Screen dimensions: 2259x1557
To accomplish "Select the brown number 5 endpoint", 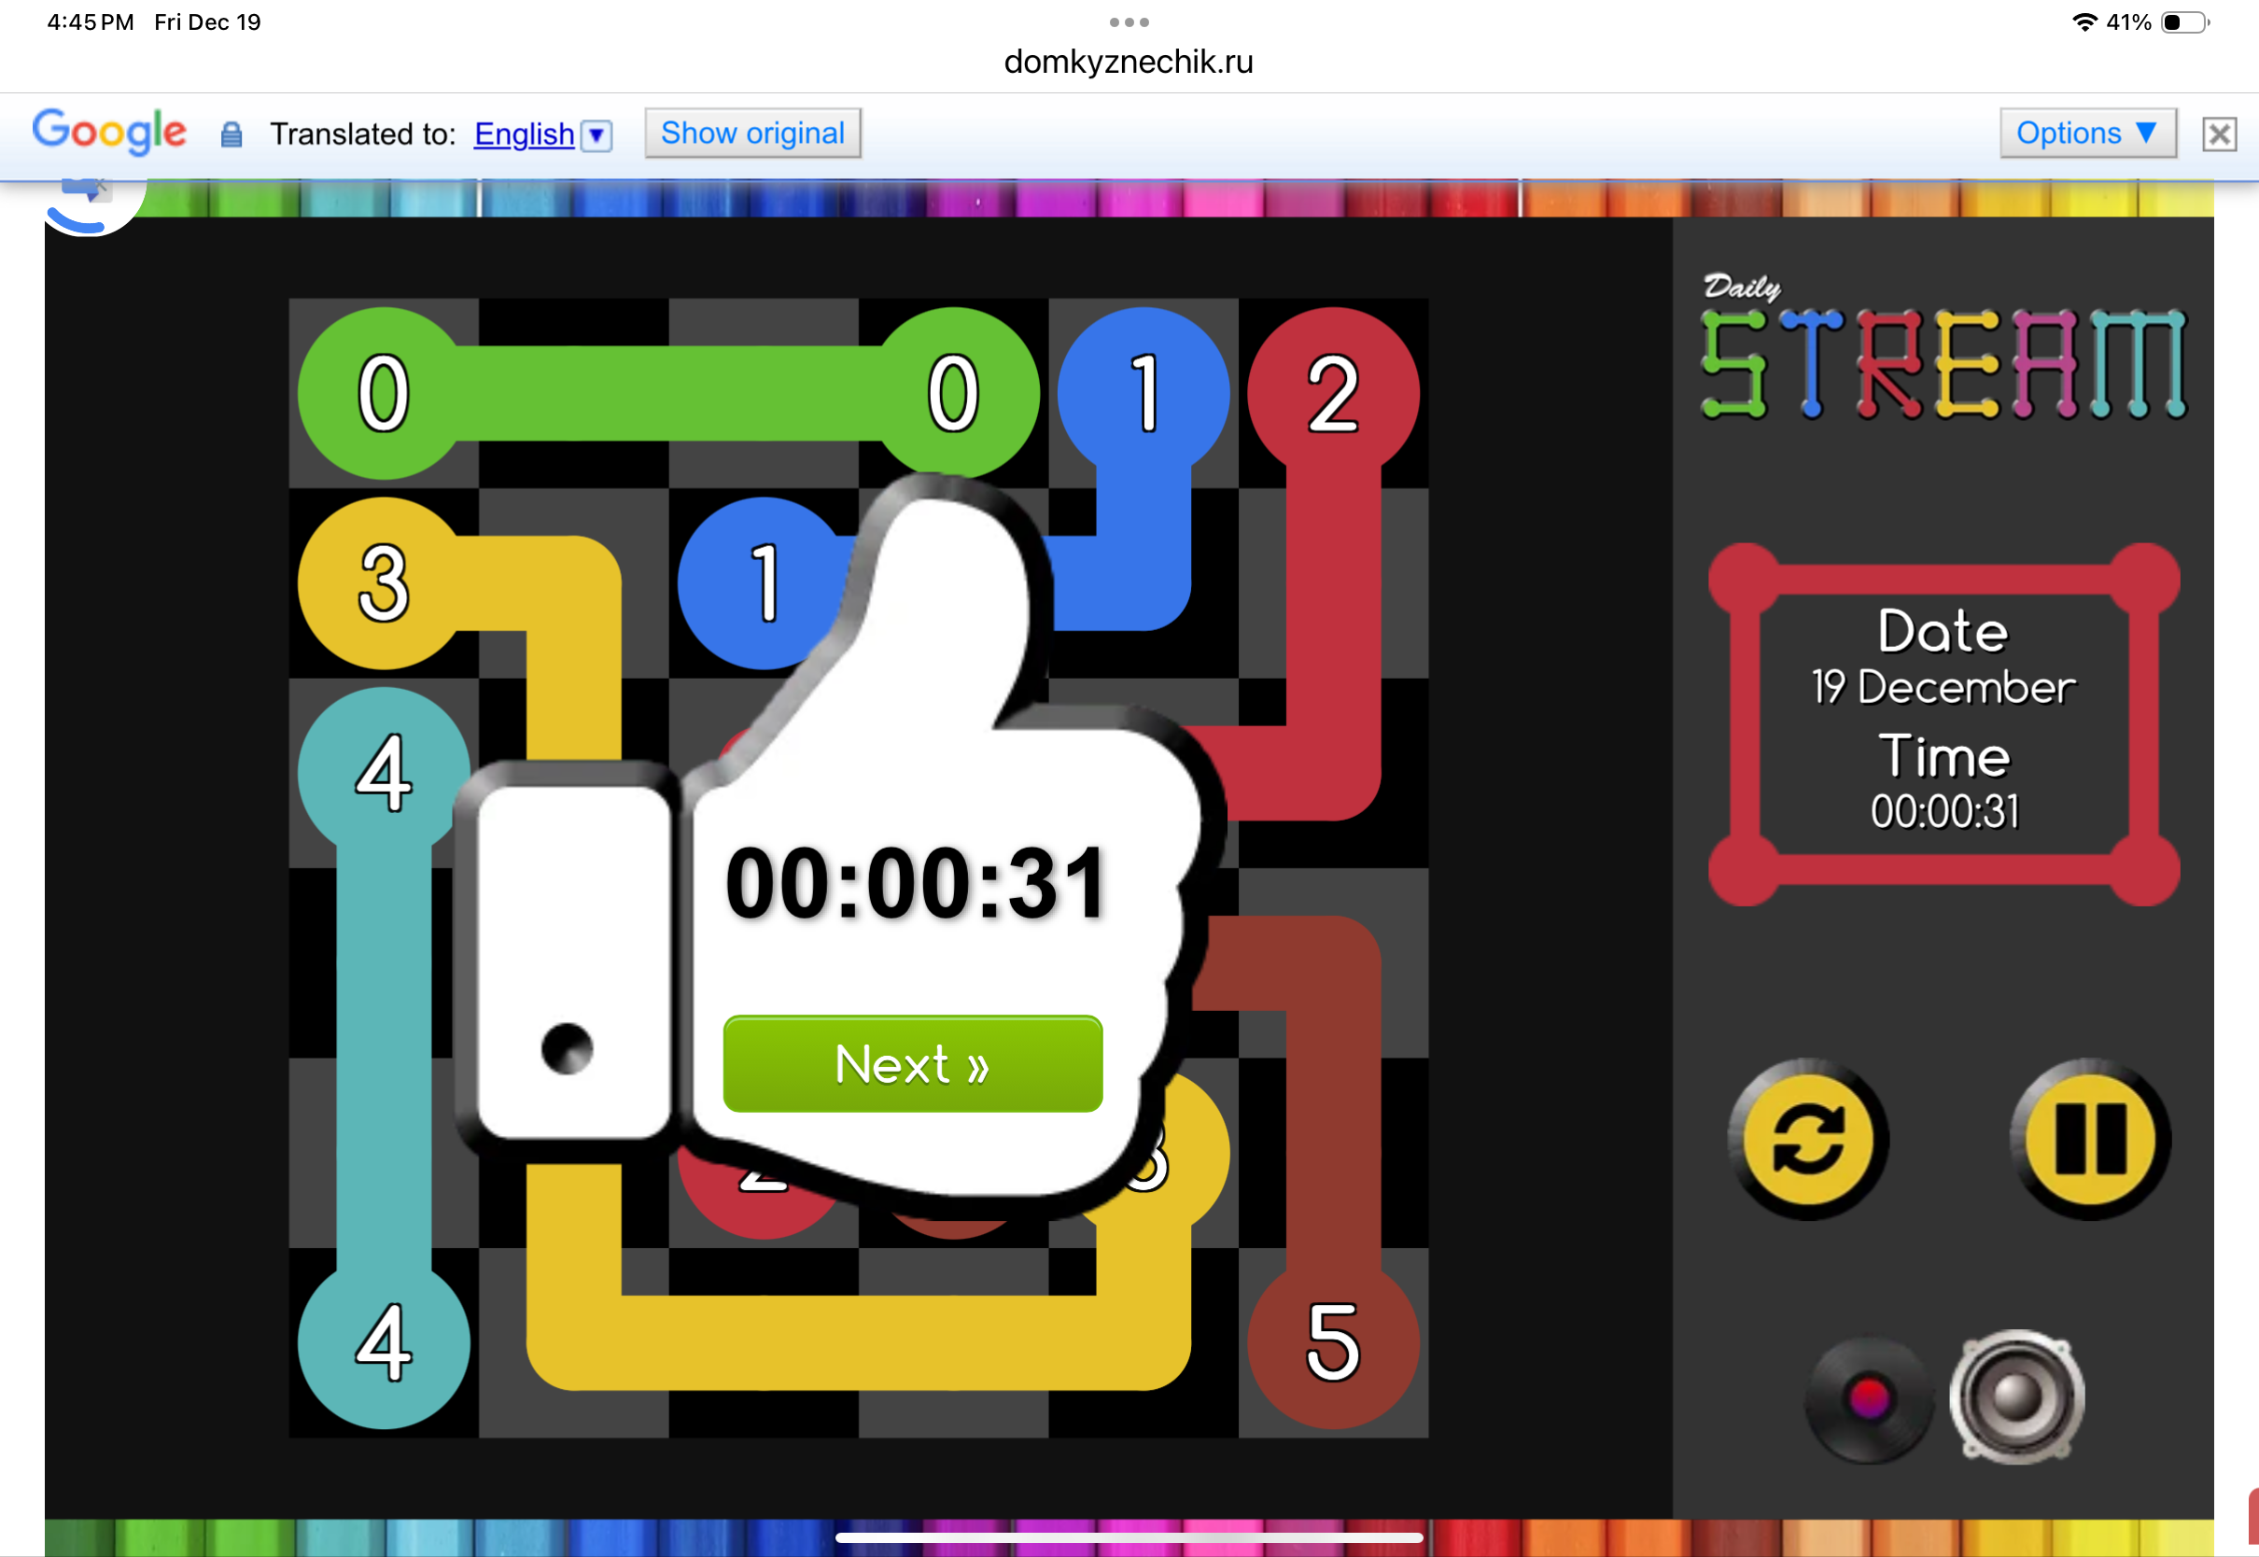I will click(1332, 1343).
